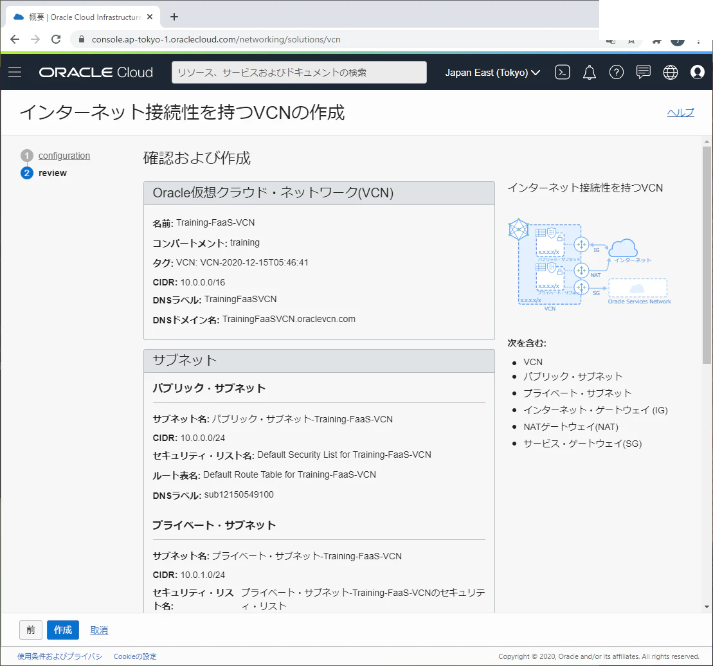The image size is (713, 666).
Task: Click the browser address bar URL
Action: tap(216, 39)
